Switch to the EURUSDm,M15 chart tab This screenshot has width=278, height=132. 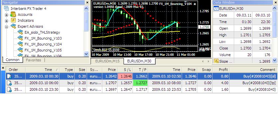(107, 61)
